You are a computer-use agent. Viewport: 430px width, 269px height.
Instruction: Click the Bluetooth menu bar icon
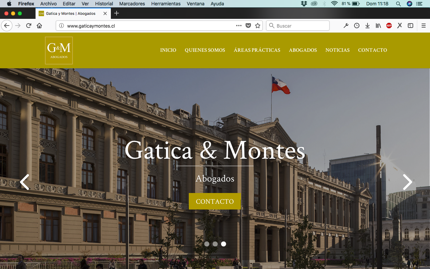point(324,4)
